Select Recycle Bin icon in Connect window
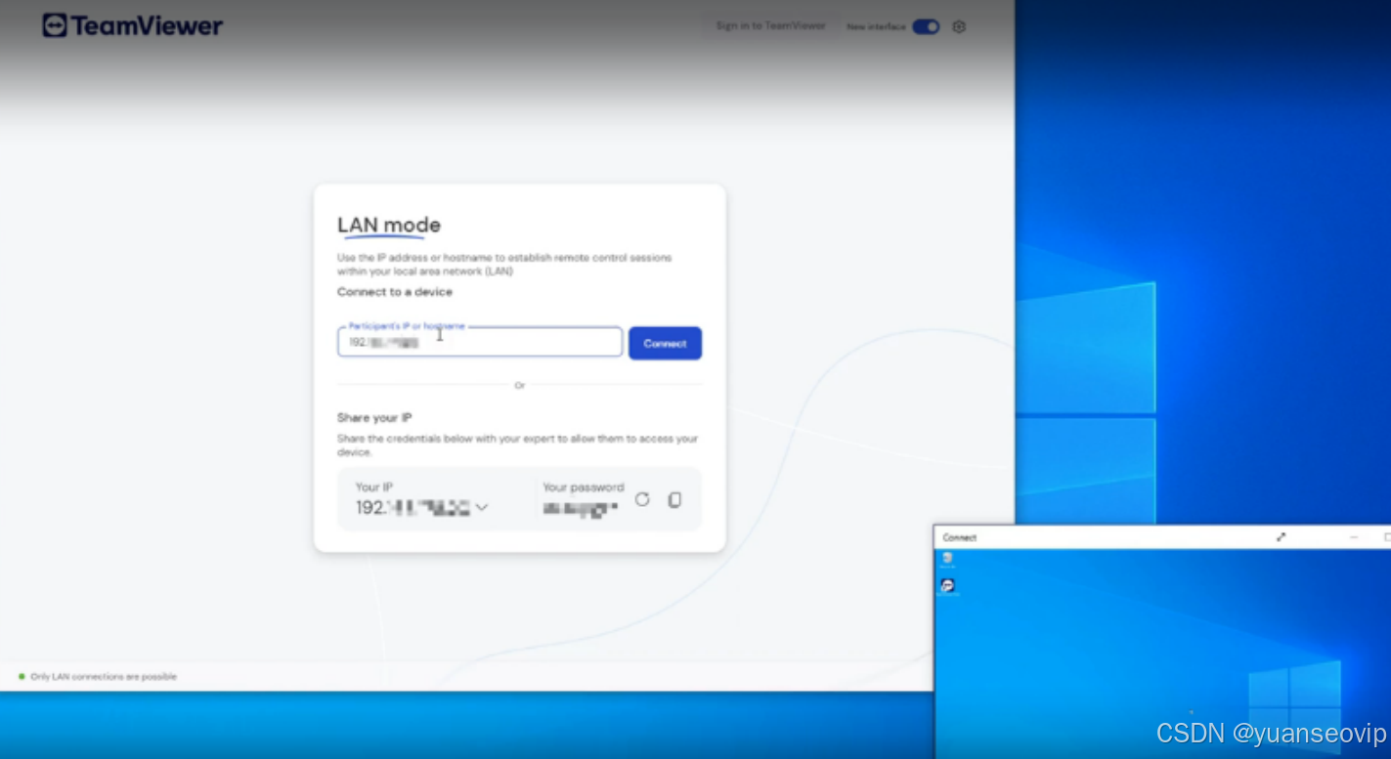The height and width of the screenshot is (759, 1391). point(947,559)
